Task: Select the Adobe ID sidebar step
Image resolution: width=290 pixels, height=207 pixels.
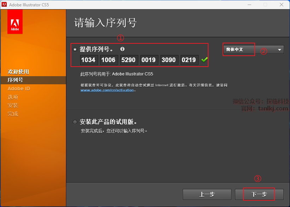Action: [x=19, y=89]
